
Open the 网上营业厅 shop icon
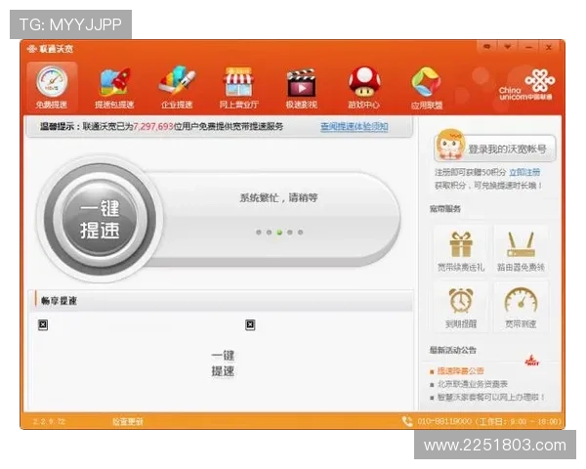pyautogui.click(x=239, y=88)
